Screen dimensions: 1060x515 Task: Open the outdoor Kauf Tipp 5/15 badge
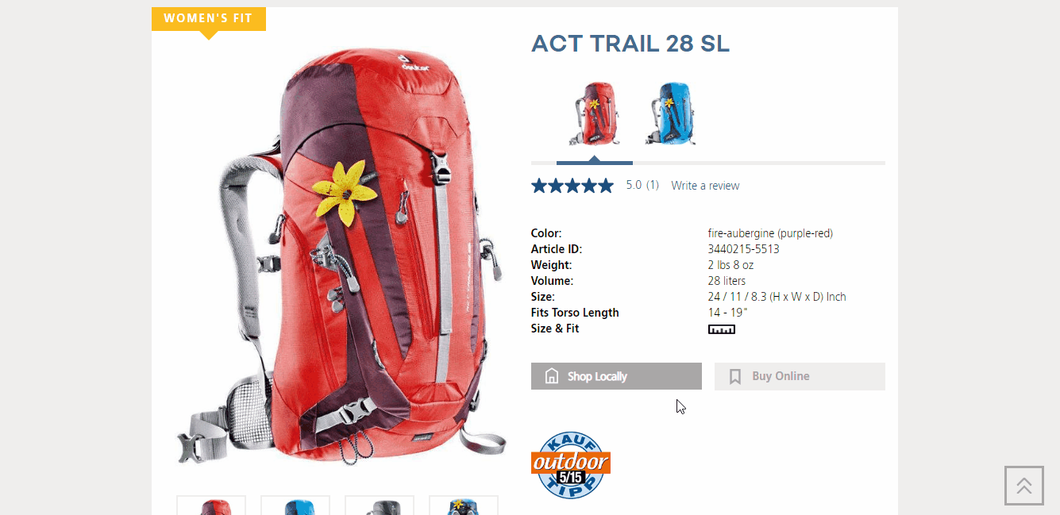571,465
